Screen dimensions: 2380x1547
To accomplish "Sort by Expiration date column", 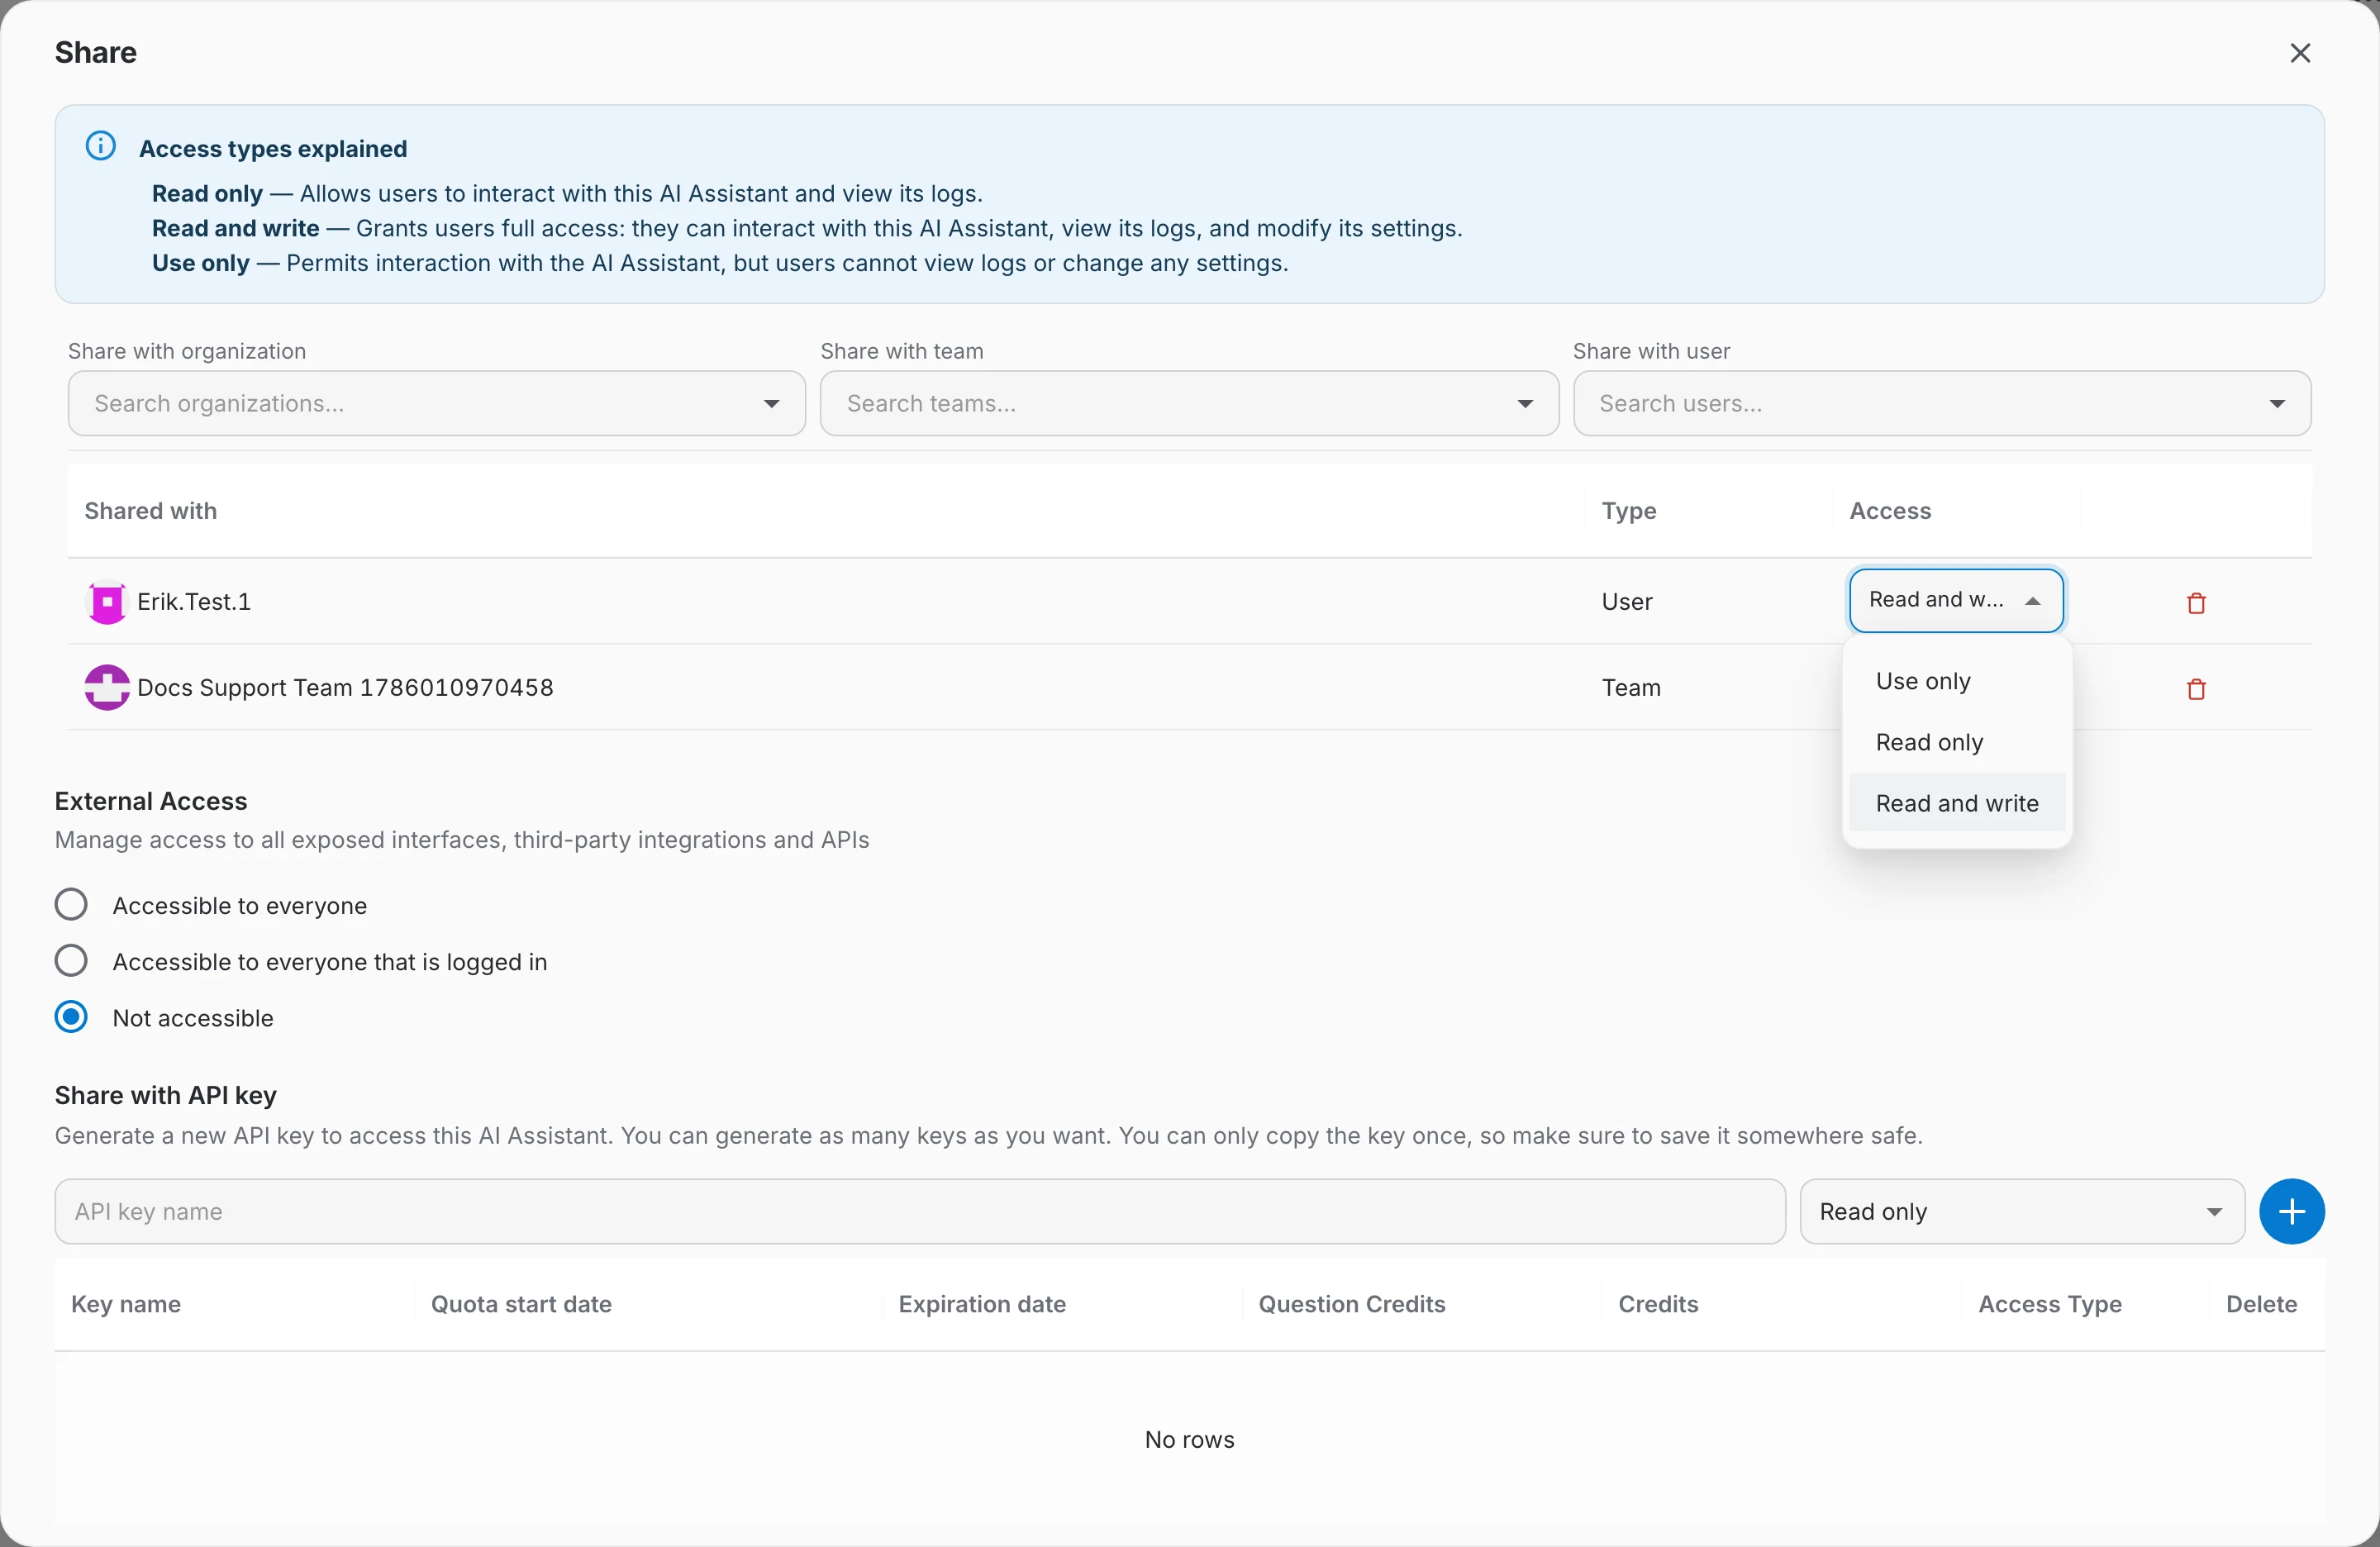I will (982, 1304).
